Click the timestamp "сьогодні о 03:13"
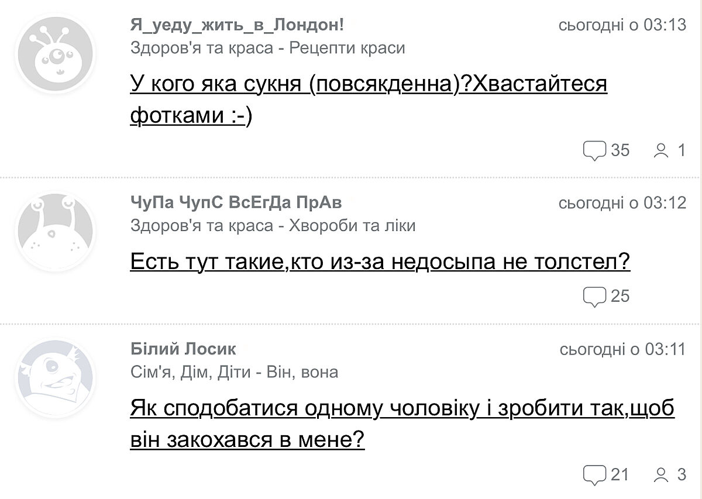702x499 pixels. (622, 25)
